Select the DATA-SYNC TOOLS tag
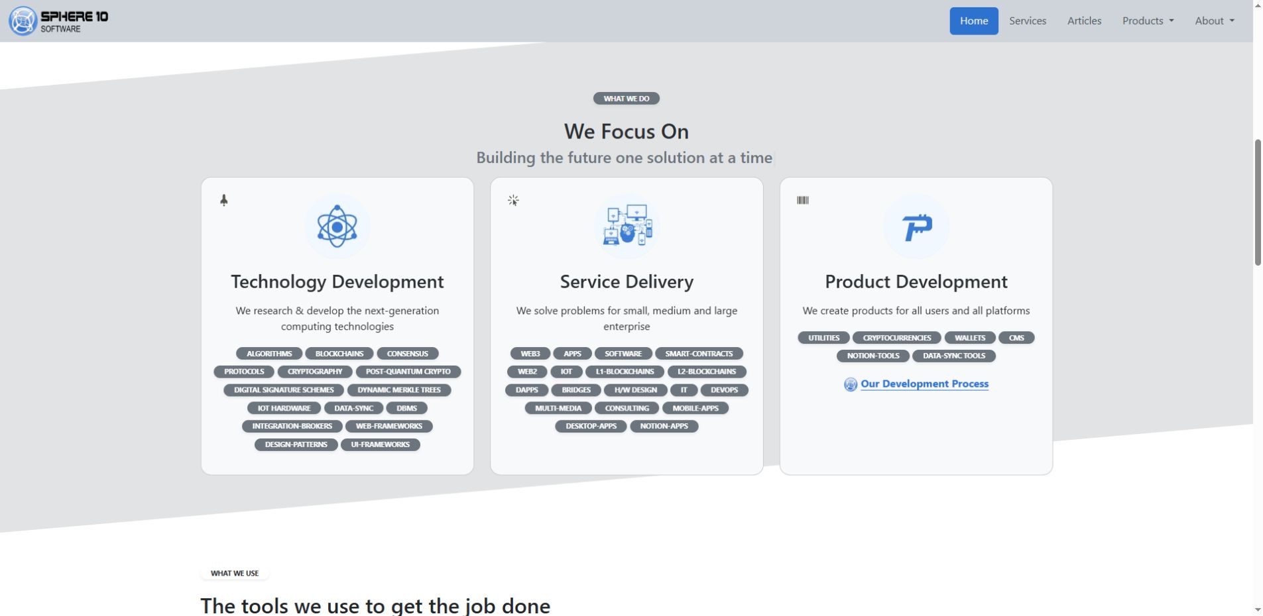This screenshot has height=616, width=1263. [x=954, y=356]
